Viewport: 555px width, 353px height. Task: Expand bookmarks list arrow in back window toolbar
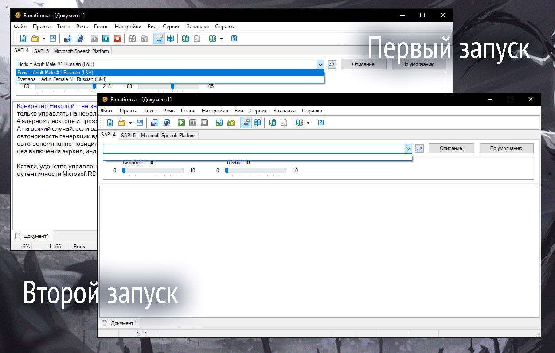[x=221, y=39]
